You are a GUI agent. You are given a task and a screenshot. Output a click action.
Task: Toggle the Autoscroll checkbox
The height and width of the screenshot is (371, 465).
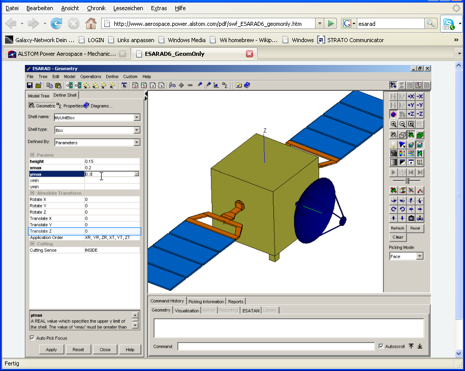coord(381,347)
